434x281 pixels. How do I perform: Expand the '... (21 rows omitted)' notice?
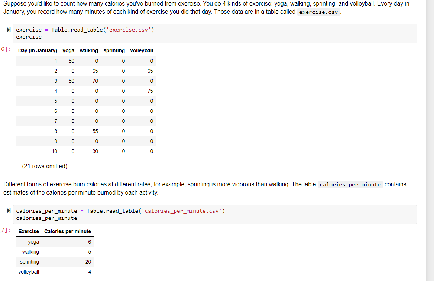pyautogui.click(x=41, y=166)
